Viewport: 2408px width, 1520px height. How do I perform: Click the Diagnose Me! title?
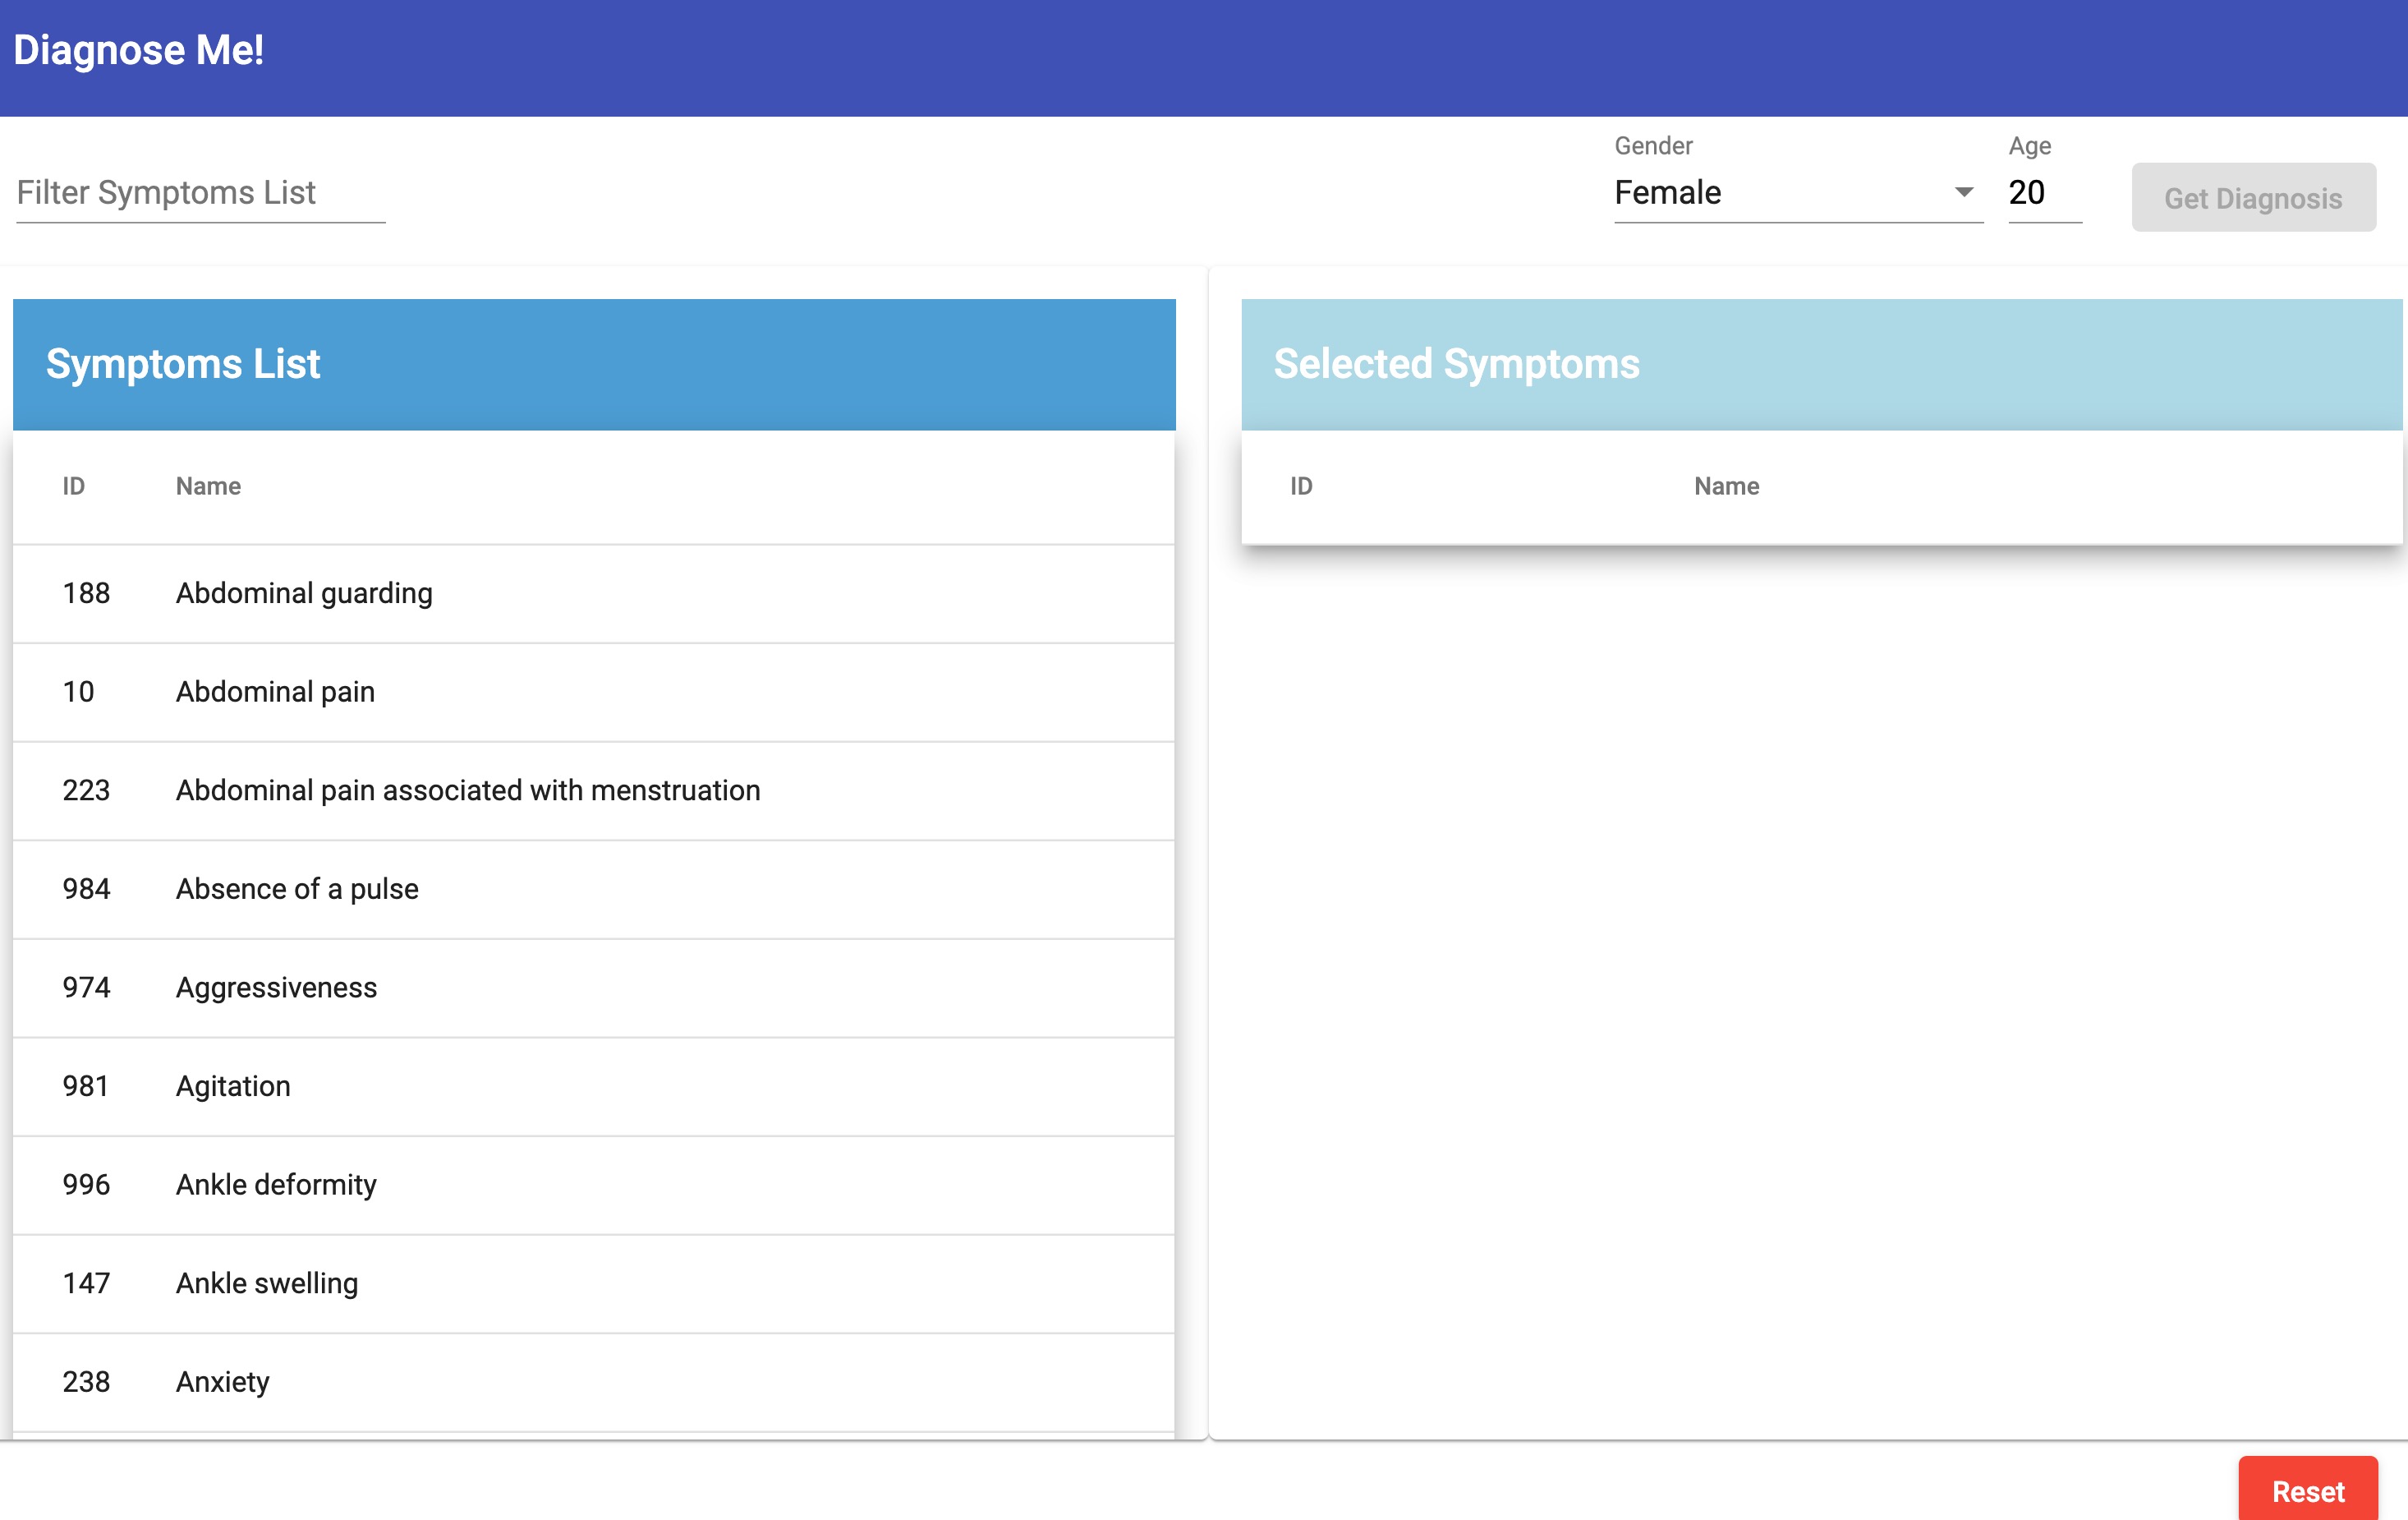point(139,50)
